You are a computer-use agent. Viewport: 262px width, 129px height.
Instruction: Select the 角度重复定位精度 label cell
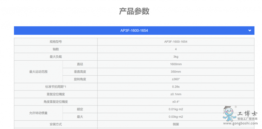[56, 102]
